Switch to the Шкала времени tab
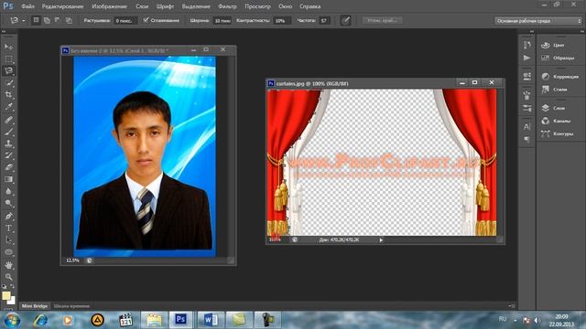Screen dimensions: 586x329 click(71, 306)
